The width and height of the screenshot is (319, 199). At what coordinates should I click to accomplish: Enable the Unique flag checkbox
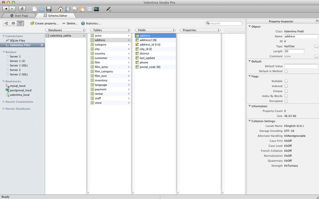pyautogui.click(x=286, y=91)
